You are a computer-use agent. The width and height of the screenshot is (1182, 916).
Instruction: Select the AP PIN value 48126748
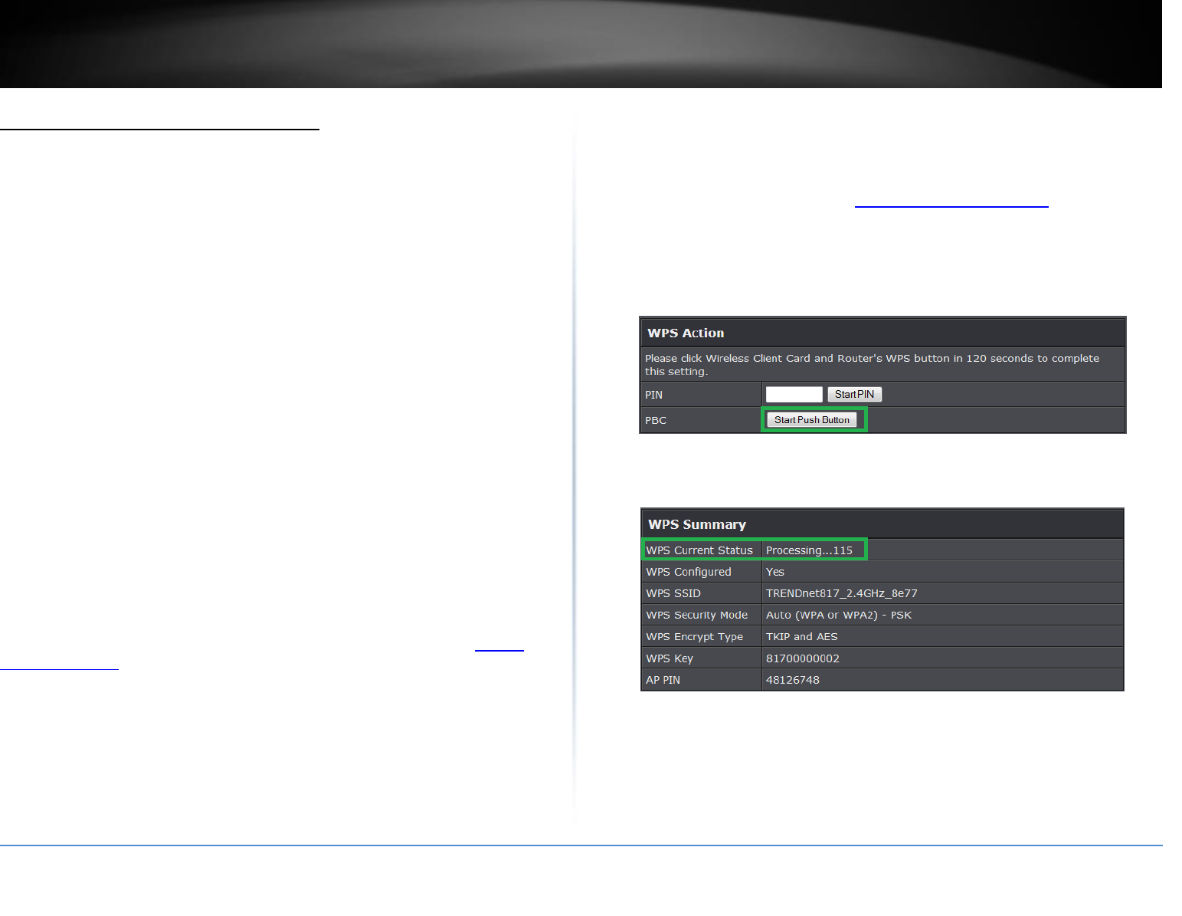point(793,680)
